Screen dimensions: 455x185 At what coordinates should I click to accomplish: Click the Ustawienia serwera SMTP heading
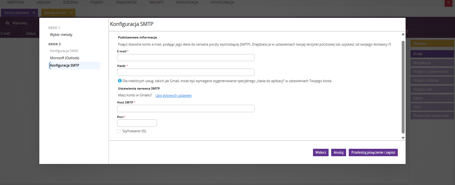139,88
